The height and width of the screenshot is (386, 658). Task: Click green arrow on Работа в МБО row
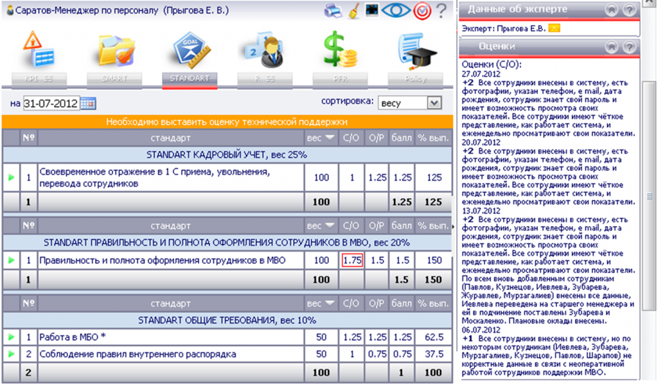[x=12, y=337]
